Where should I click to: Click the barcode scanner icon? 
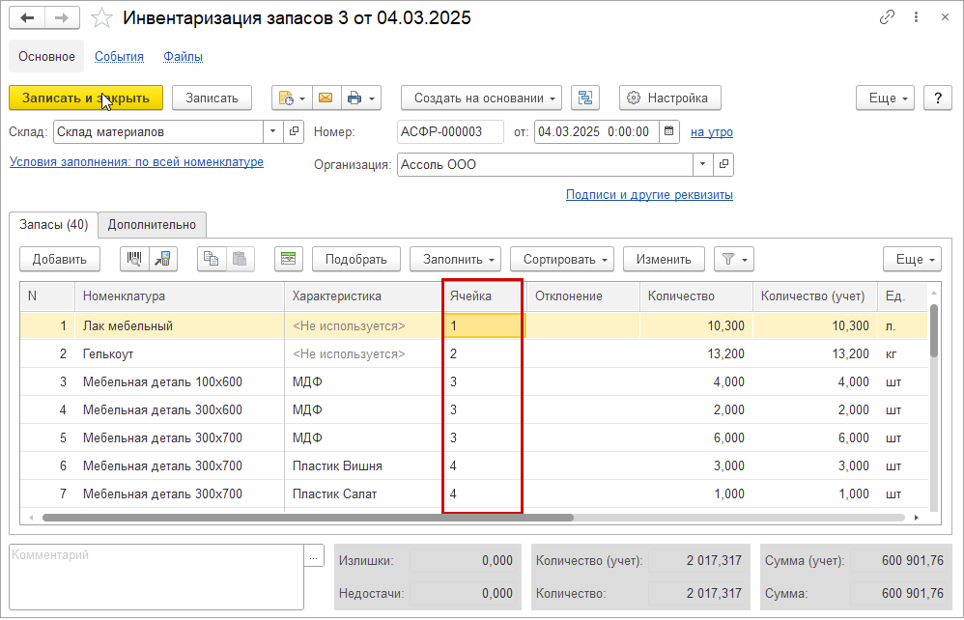tap(134, 259)
